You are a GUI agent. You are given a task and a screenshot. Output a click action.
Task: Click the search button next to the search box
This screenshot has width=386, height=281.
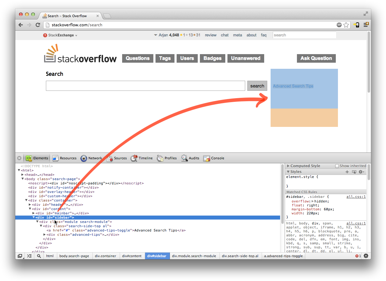[257, 86]
